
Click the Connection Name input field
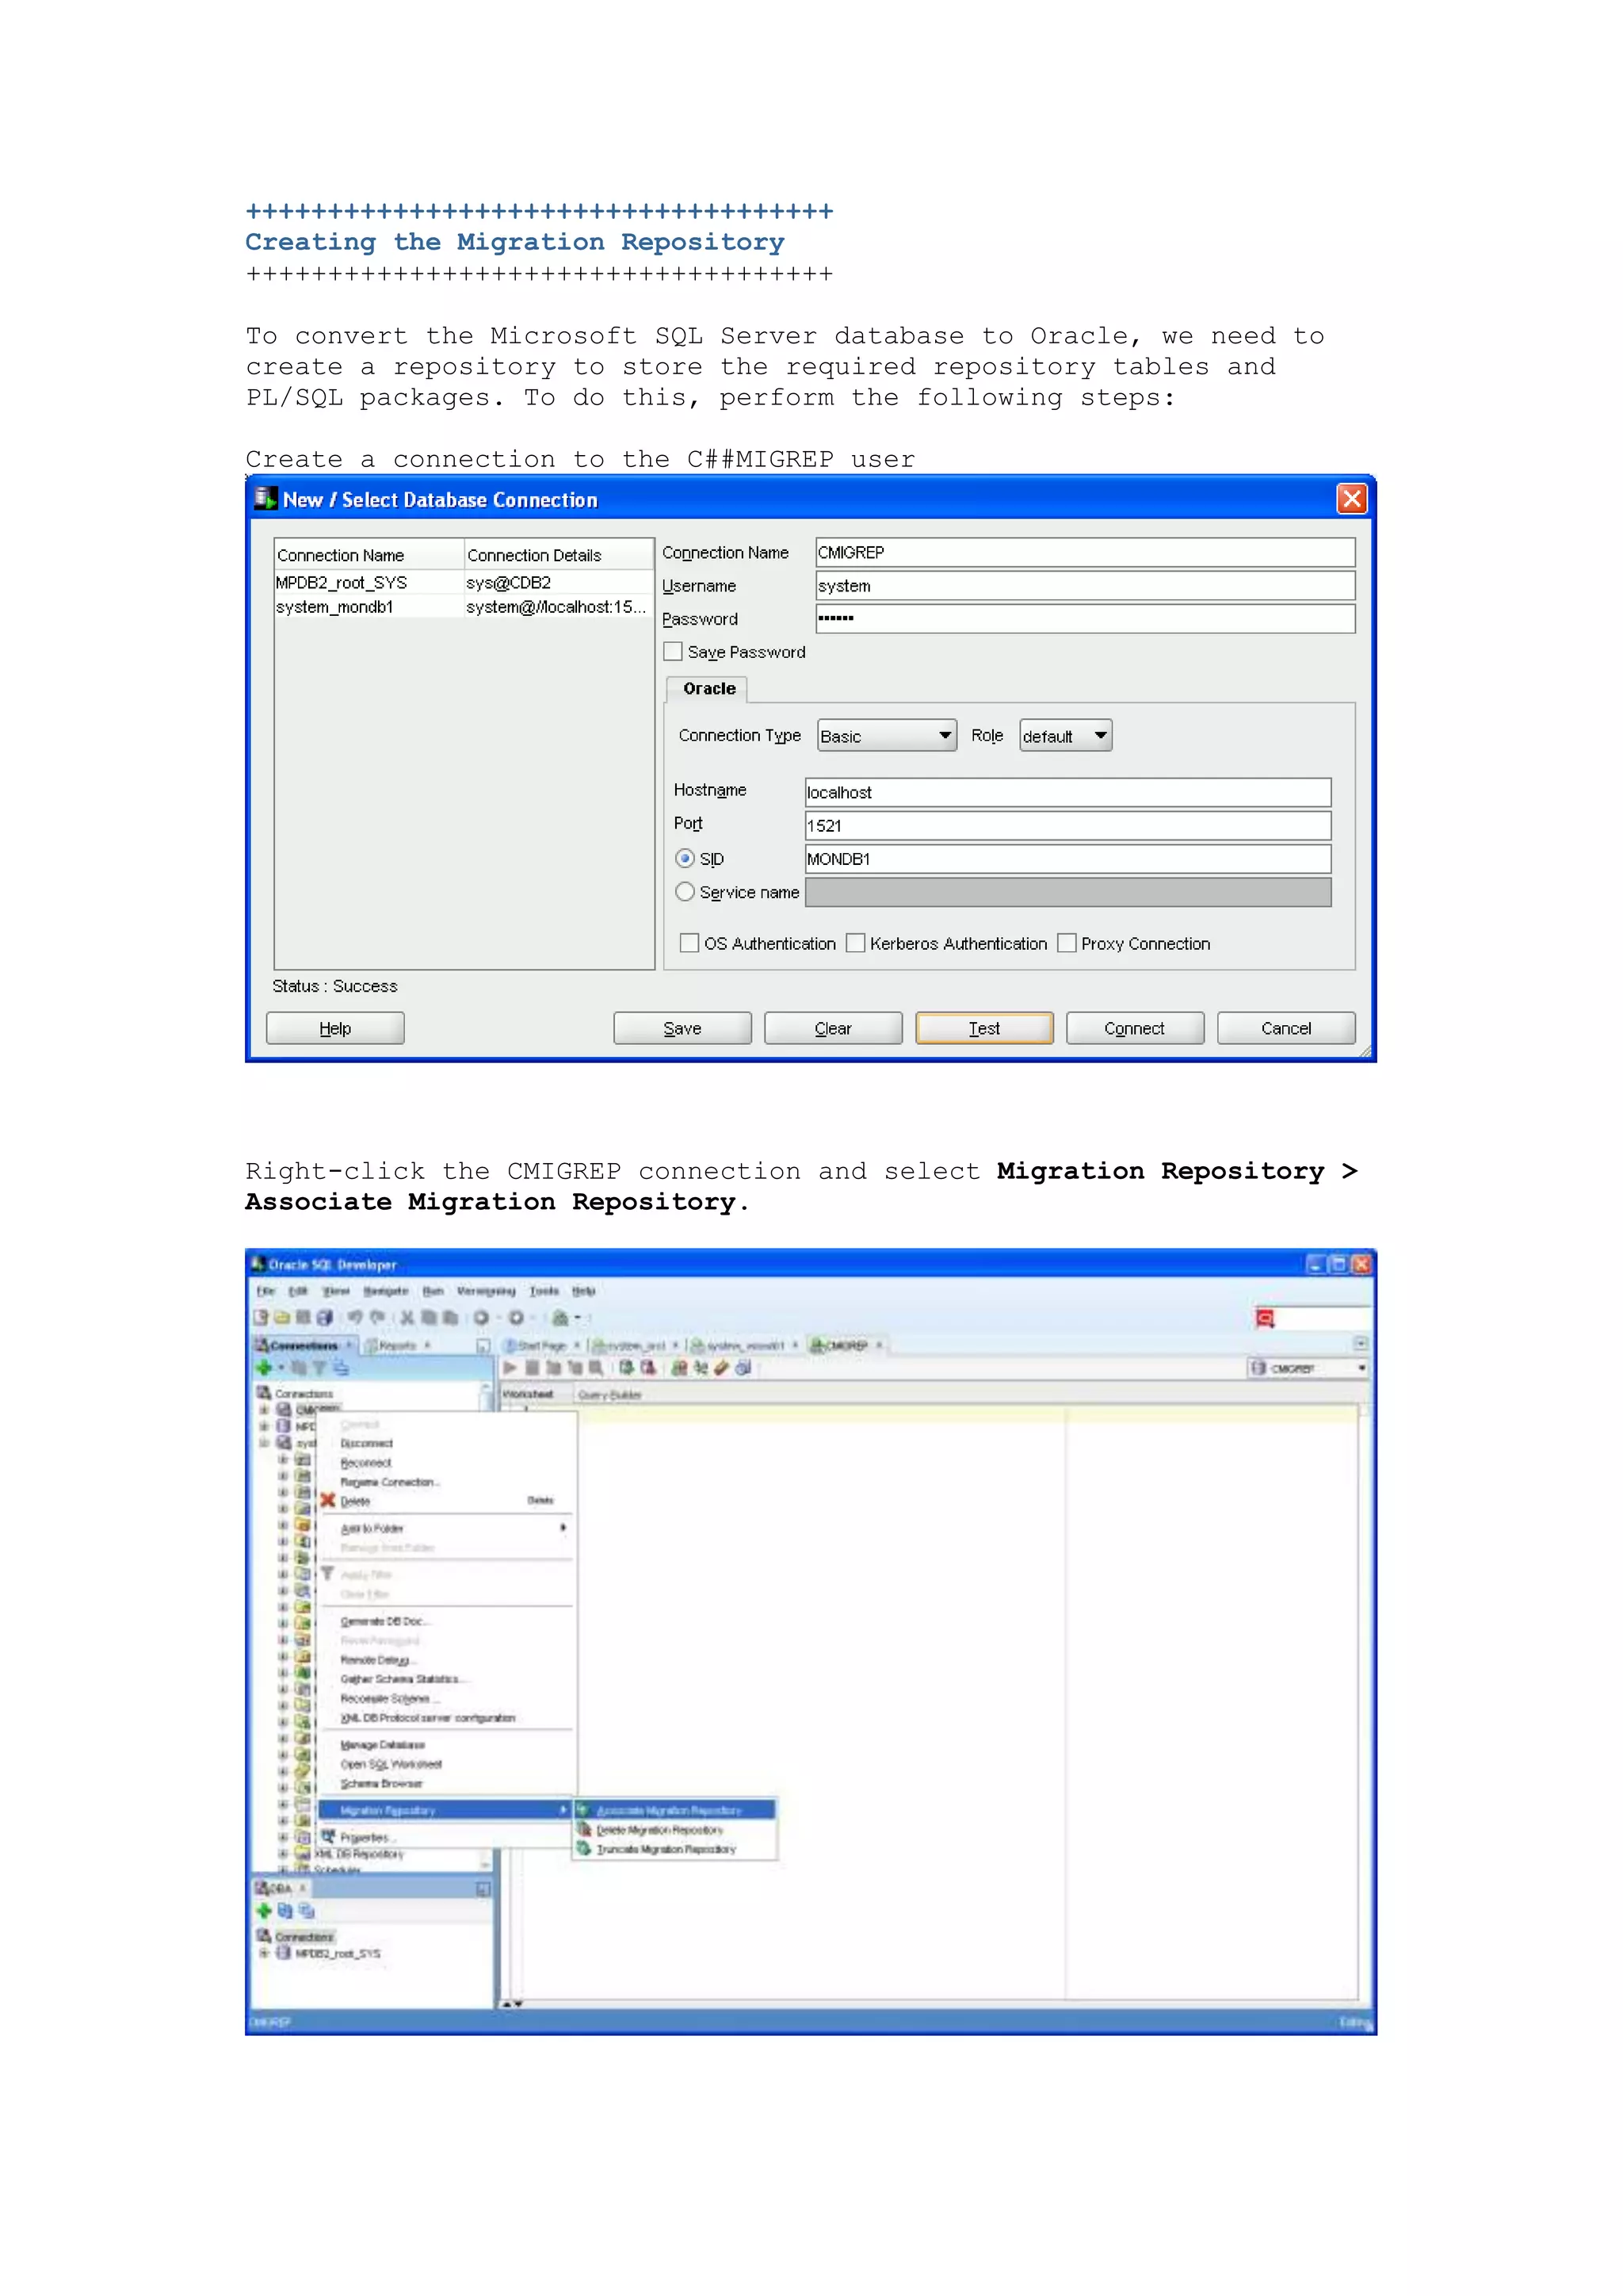pos(1086,553)
